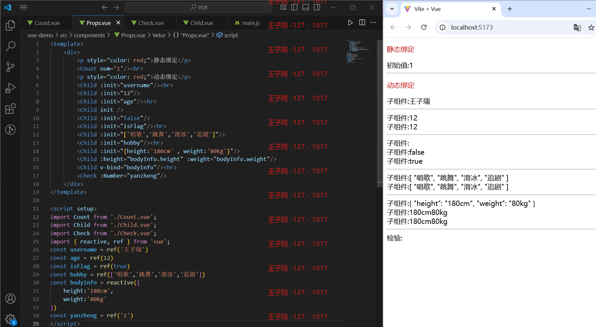
Task: Close the Props.vue tab
Action: click(118, 23)
